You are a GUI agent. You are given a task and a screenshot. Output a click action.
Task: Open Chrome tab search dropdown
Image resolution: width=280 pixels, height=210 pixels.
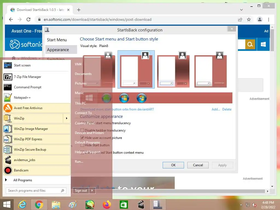(x=241, y=10)
